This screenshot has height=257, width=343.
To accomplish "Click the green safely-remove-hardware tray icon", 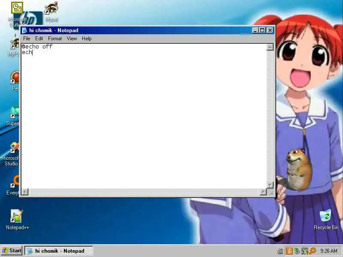I will tap(297, 251).
